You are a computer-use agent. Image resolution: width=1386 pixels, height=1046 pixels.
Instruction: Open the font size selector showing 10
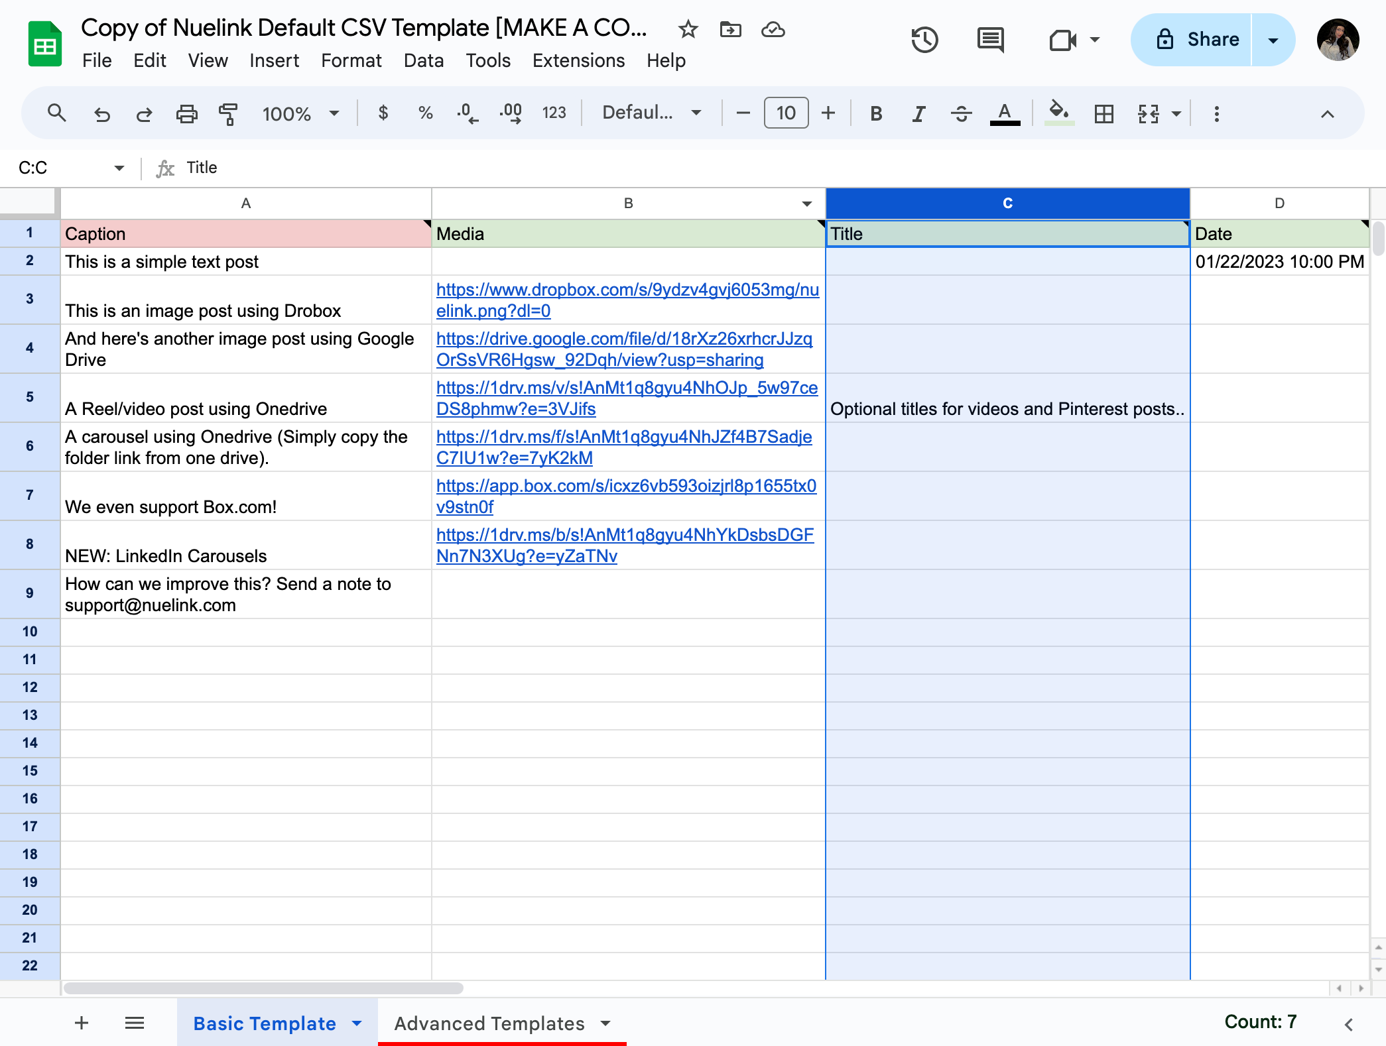[x=785, y=114]
